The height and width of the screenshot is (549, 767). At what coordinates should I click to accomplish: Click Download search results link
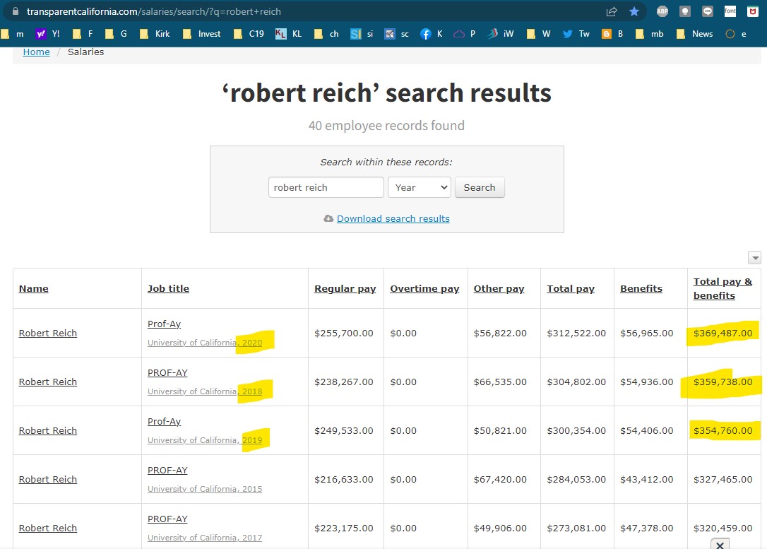click(x=393, y=218)
